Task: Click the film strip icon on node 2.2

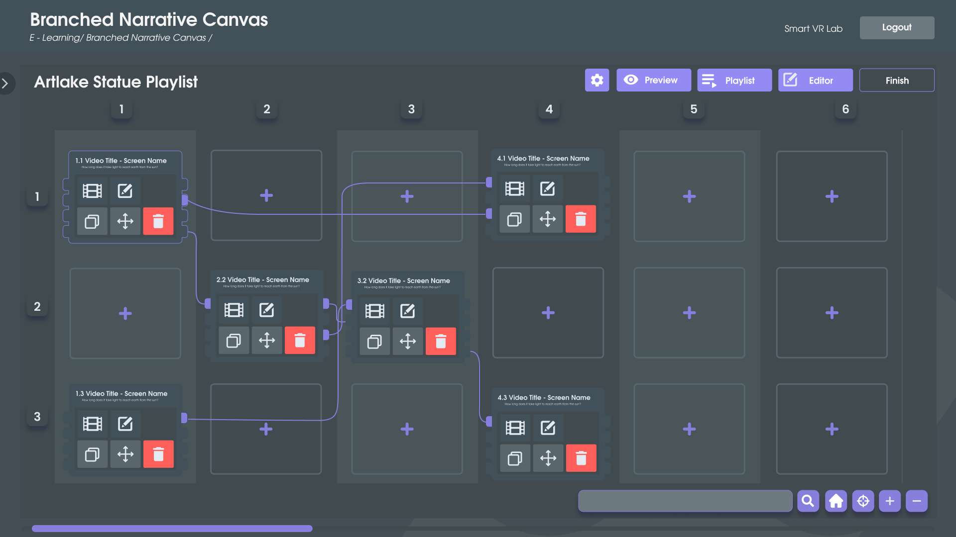Action: [x=234, y=310]
